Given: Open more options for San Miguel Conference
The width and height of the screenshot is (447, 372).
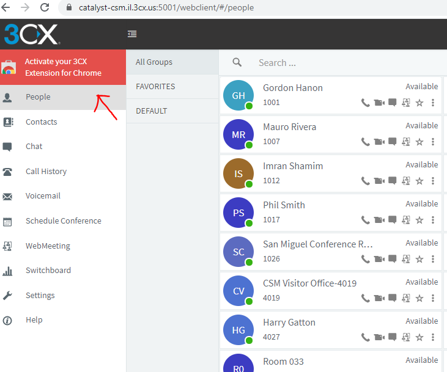Looking at the screenshot, I should coord(433,259).
